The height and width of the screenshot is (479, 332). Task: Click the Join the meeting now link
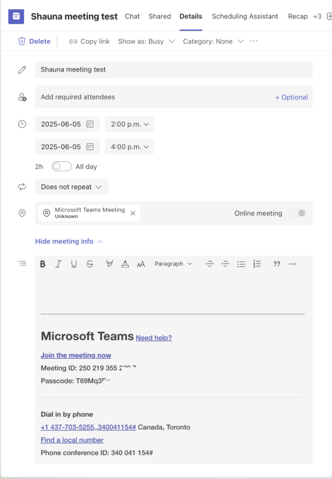tap(76, 355)
